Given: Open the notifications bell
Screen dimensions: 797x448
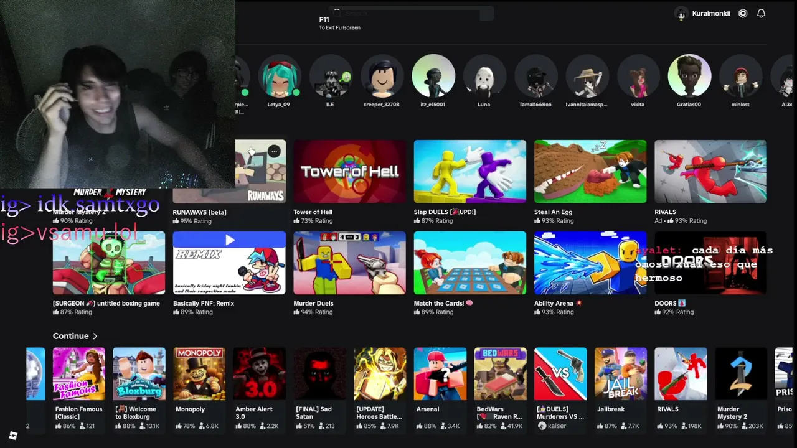Looking at the screenshot, I should [761, 13].
